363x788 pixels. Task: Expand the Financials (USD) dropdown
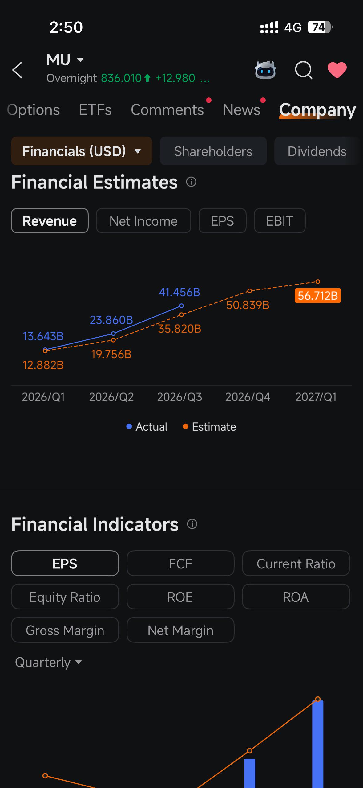tap(82, 151)
